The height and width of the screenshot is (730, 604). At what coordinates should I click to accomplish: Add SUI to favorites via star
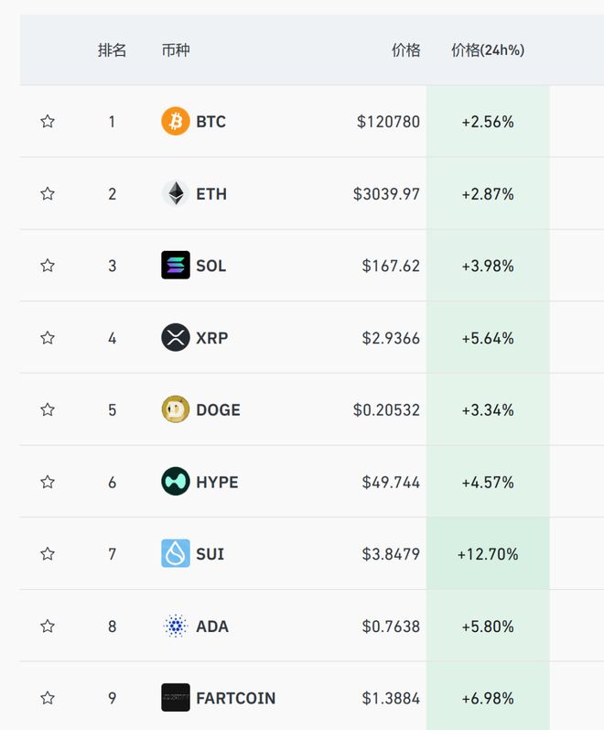pos(48,554)
